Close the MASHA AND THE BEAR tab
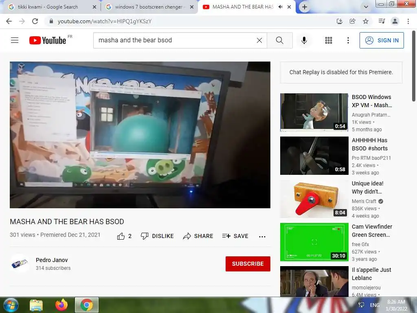This screenshot has height=313, width=417. (289, 7)
